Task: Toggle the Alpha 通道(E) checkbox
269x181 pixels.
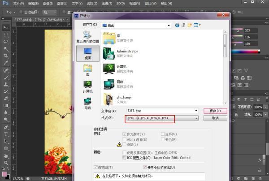Action: pos(124,139)
